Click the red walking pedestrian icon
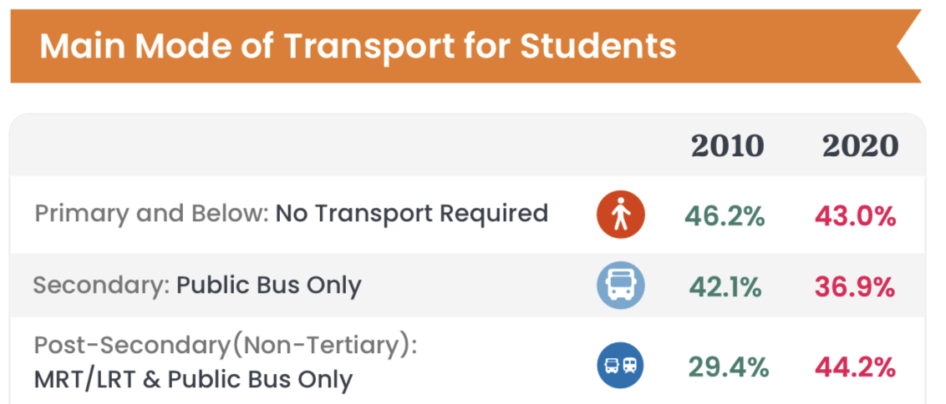946x404 pixels. 620,215
